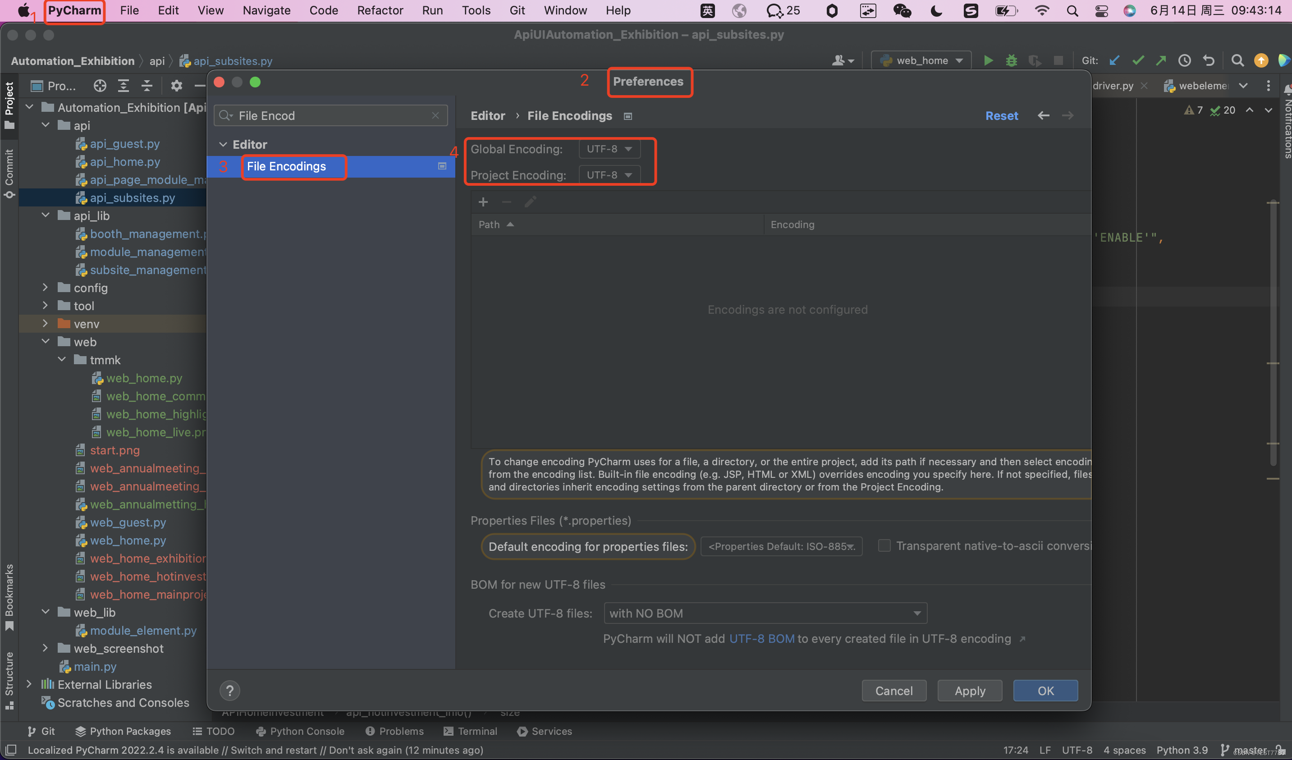Viewport: 1292px width, 760px height.
Task: Click the File Encod search input field
Action: tap(328, 116)
